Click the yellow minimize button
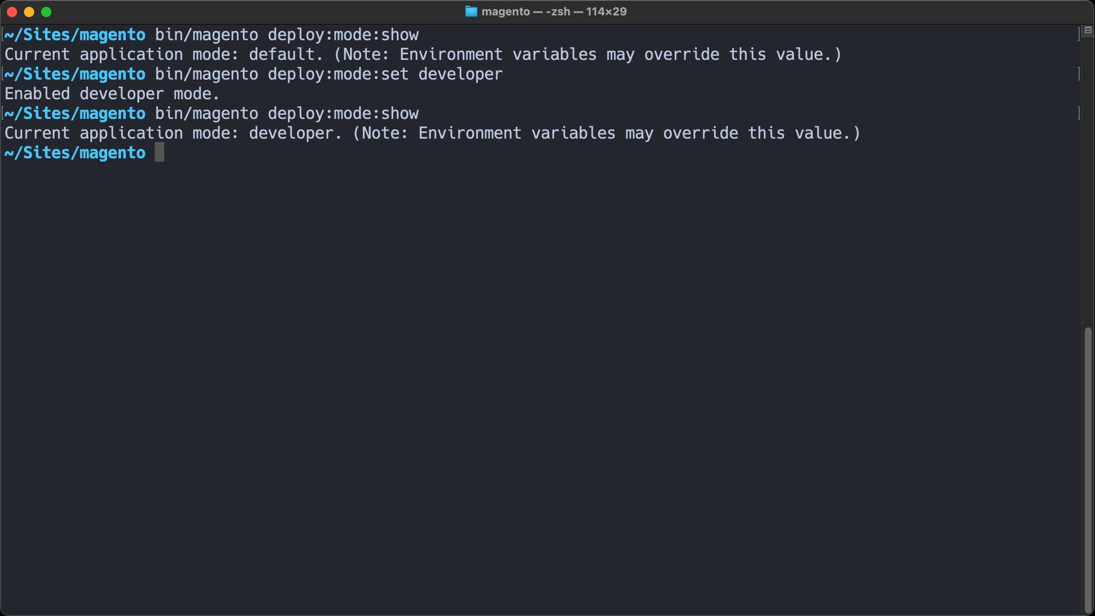 [28, 11]
